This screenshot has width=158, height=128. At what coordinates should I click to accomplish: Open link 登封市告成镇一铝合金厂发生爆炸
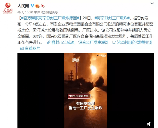(x=80, y=42)
